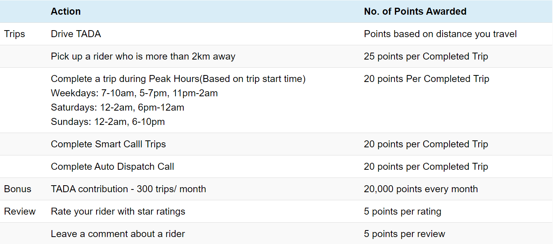Click the Trips category label

pos(14,34)
